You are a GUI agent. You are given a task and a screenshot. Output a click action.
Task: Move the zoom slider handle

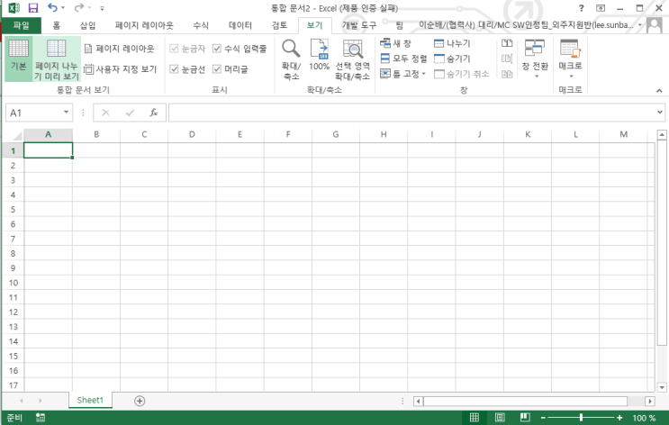click(x=581, y=418)
